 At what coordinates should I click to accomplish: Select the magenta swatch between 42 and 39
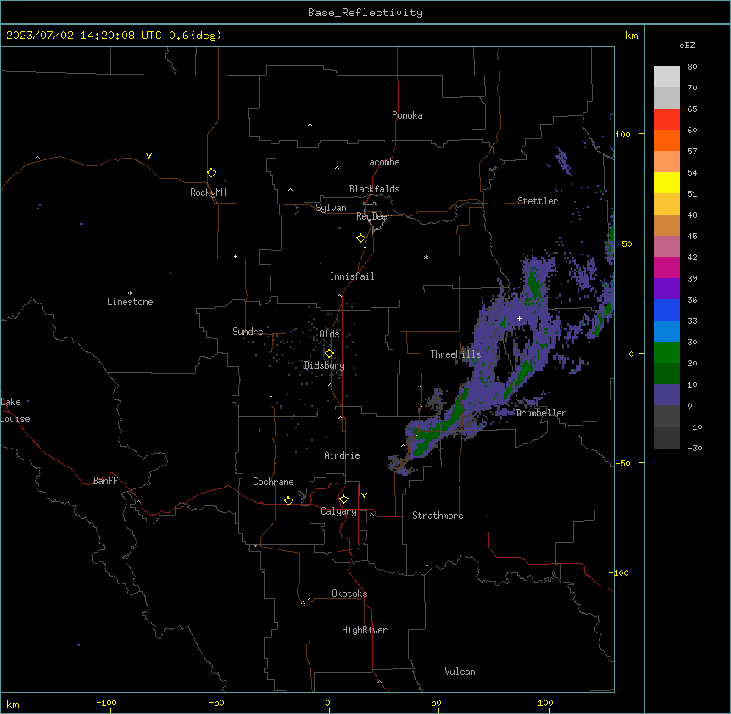pyautogui.click(x=667, y=267)
